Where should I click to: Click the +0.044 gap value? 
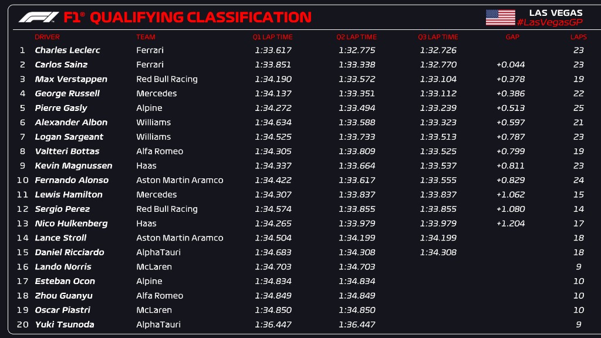tap(510, 65)
